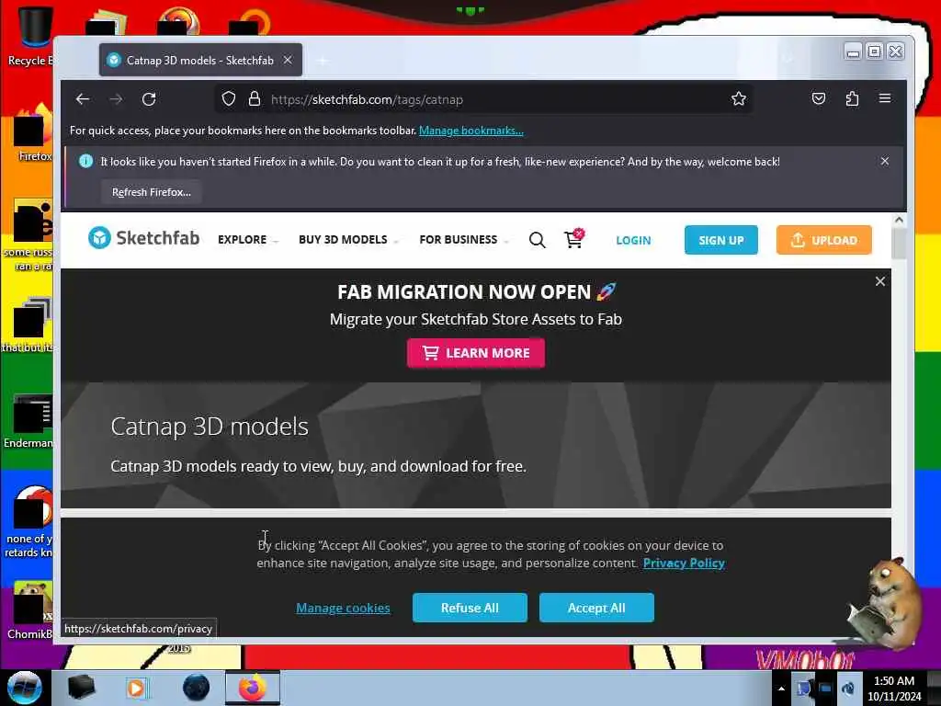Viewport: 941px width, 706px height.
Task: Open the Save to Pocket icon
Action: [819, 98]
